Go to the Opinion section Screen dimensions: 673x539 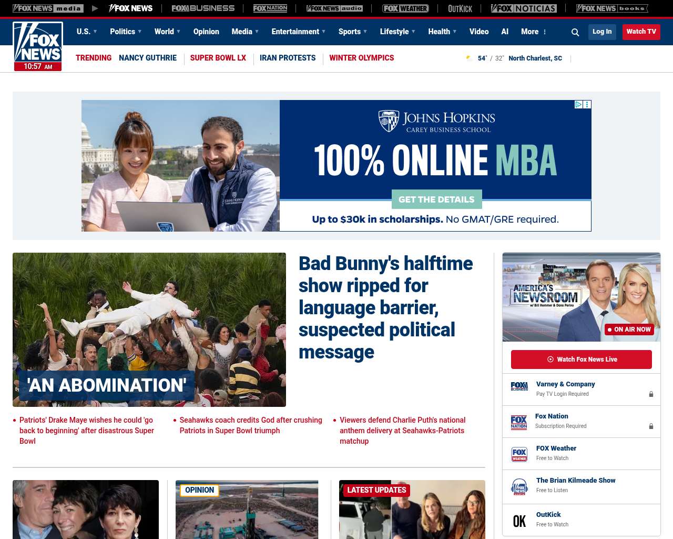pos(206,32)
